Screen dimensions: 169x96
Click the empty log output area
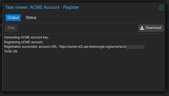pyautogui.click(x=84, y=72)
